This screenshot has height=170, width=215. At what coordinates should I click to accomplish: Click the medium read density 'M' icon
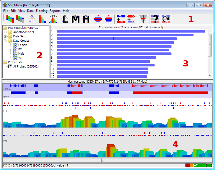(76, 19)
